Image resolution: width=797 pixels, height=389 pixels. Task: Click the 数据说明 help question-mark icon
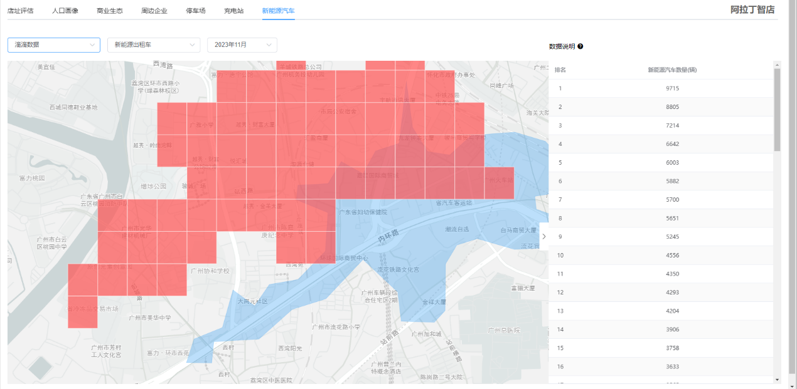[580, 46]
